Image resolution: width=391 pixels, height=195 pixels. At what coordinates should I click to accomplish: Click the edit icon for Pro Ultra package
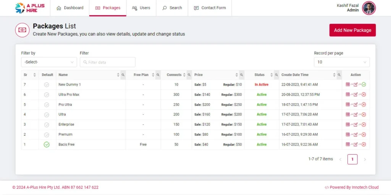[355, 104]
